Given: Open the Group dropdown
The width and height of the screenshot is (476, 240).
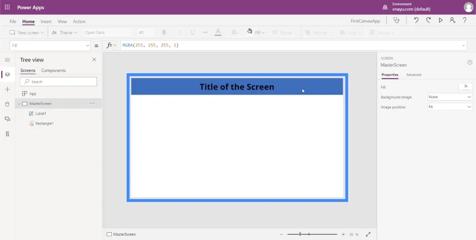Looking at the screenshot, I should click(382, 33).
